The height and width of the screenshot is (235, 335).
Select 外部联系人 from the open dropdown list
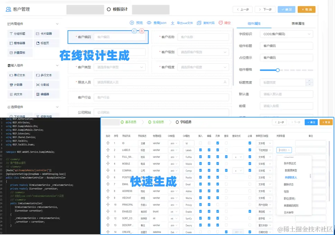coord(291,177)
